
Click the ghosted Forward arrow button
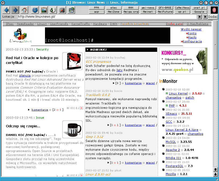pos(15,10)
